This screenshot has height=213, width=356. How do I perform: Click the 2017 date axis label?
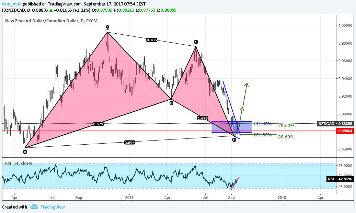tap(129, 198)
